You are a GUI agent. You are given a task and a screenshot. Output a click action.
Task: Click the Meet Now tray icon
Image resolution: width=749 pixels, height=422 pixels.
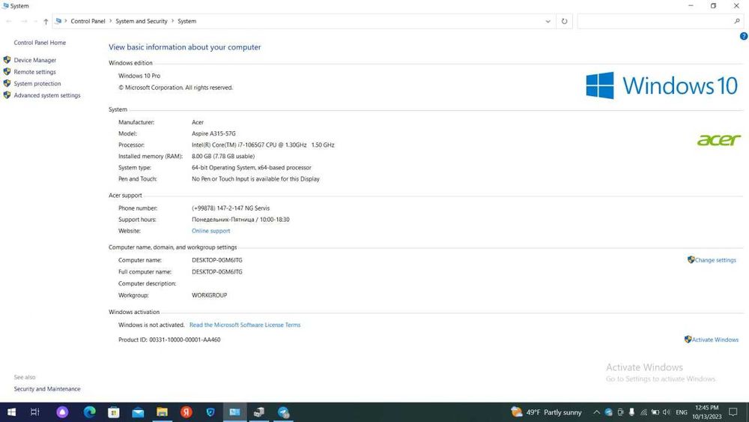pyautogui.click(x=620, y=412)
